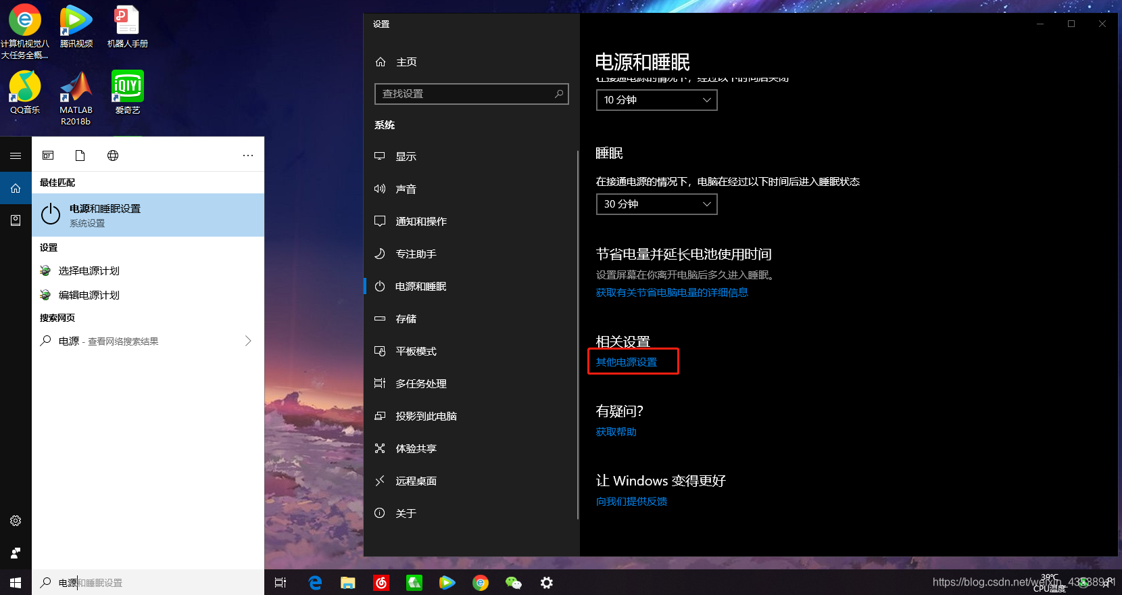Open the 爱奇艺 desktop shortcut
1122x595 pixels.
(127, 93)
